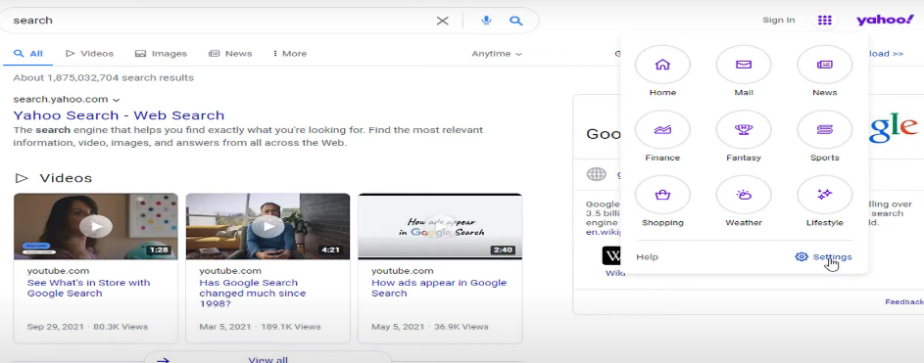
Task: Go to Yahoo homepage via the yahoo! logo
Action: click(x=885, y=20)
